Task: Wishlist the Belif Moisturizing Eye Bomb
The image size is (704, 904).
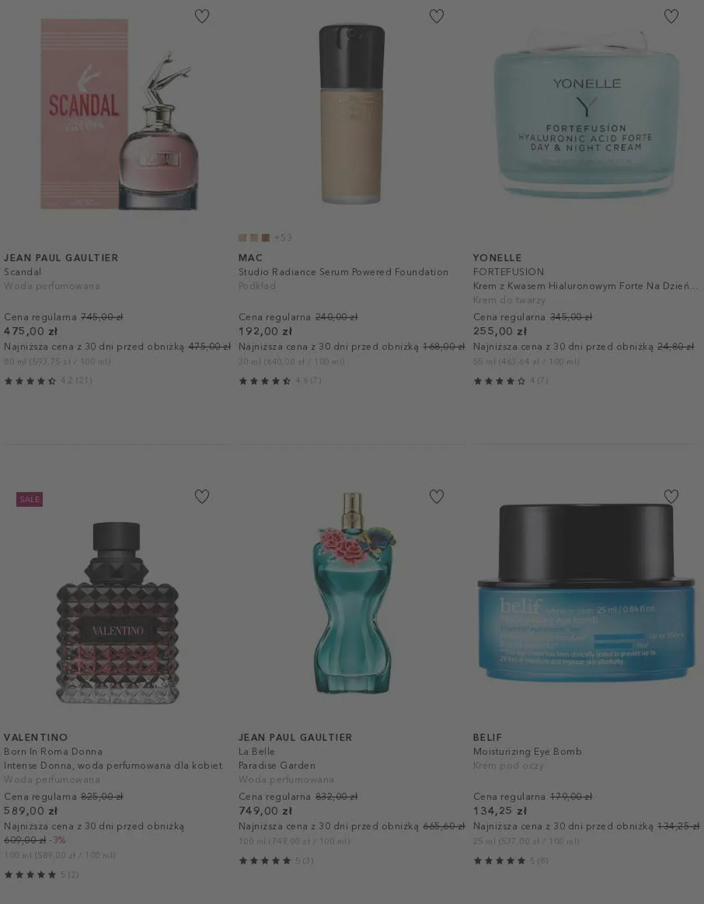Action: (x=671, y=496)
